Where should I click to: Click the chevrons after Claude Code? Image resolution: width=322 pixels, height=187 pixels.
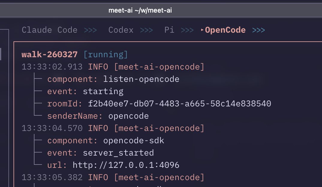(x=90, y=30)
